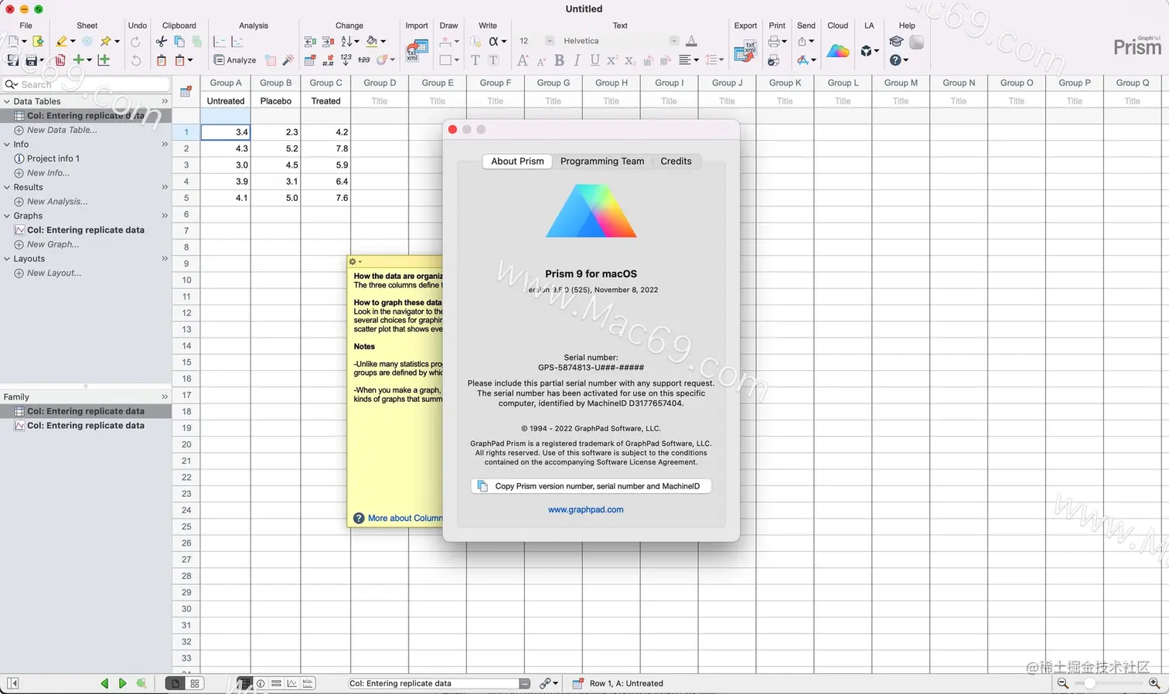This screenshot has height=694, width=1169.
Task: Open Prism Cloud rainbow icon
Action: click(x=837, y=51)
